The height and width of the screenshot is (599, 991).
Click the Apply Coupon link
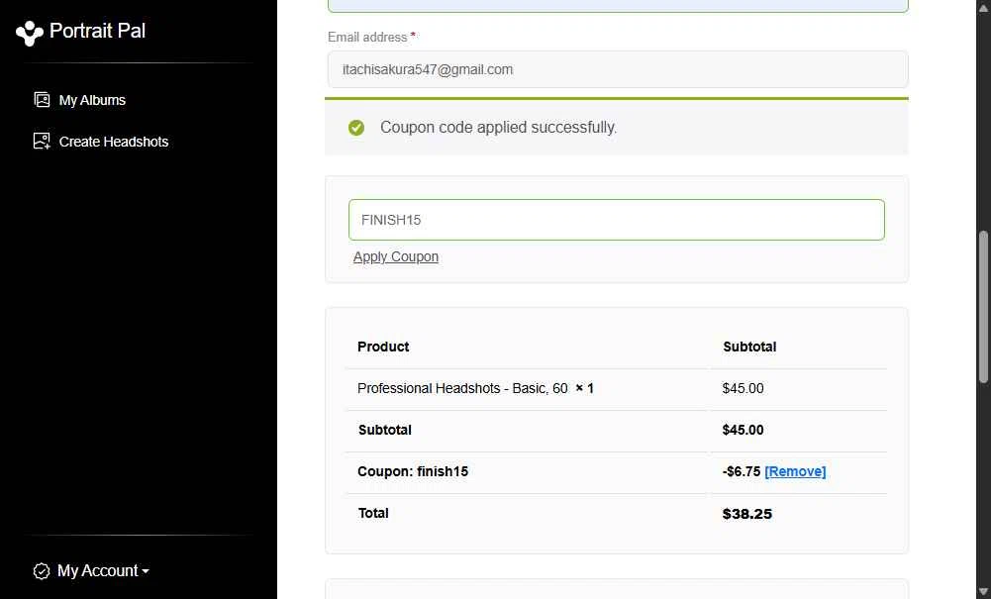[396, 256]
